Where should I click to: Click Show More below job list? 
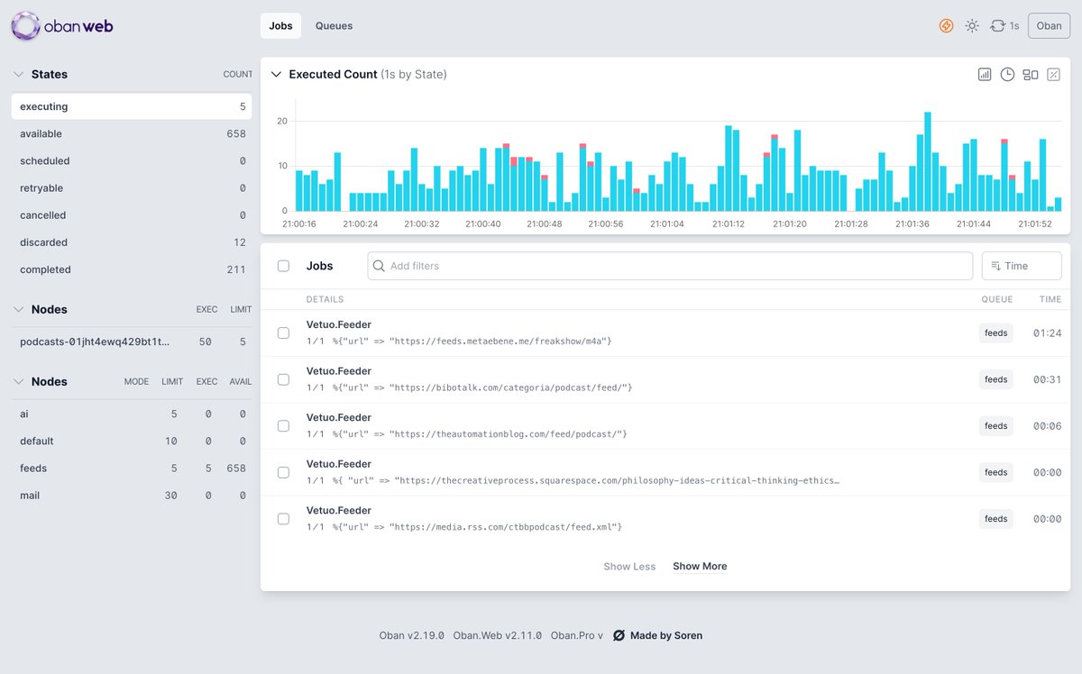point(700,566)
